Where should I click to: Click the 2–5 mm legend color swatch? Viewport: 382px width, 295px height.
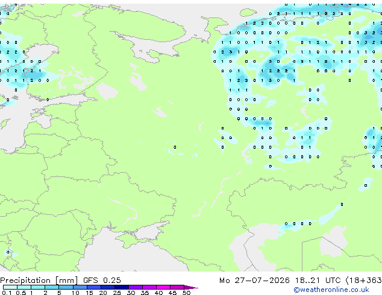pos(52,287)
